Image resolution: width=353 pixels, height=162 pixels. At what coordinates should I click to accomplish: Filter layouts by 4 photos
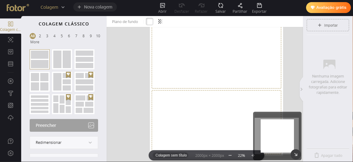point(54,36)
